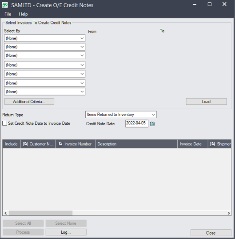This screenshot has width=235, height=239.
Task: Close the window using title bar X
Action: point(224,4)
